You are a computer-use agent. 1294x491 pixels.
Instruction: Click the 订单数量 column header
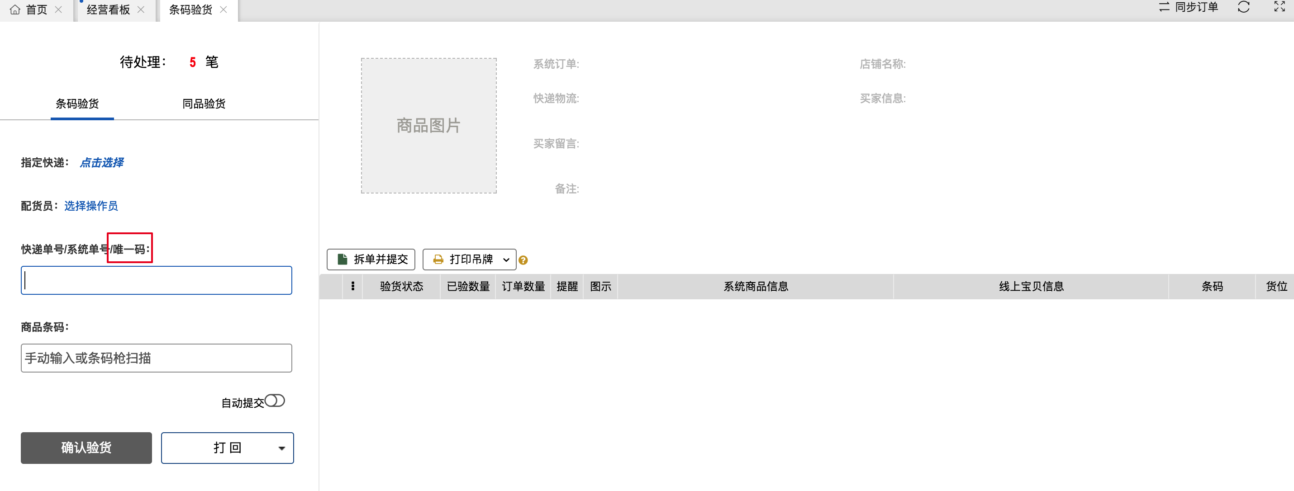pos(523,286)
